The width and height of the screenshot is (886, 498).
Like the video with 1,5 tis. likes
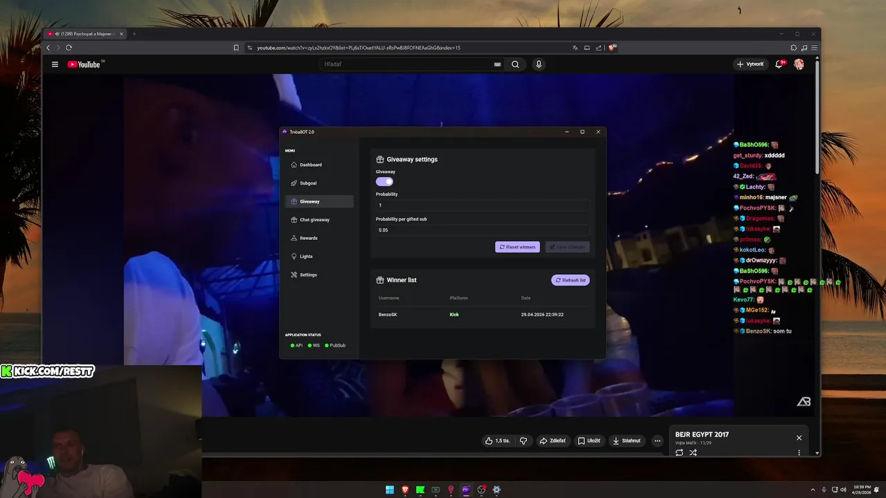click(x=498, y=441)
